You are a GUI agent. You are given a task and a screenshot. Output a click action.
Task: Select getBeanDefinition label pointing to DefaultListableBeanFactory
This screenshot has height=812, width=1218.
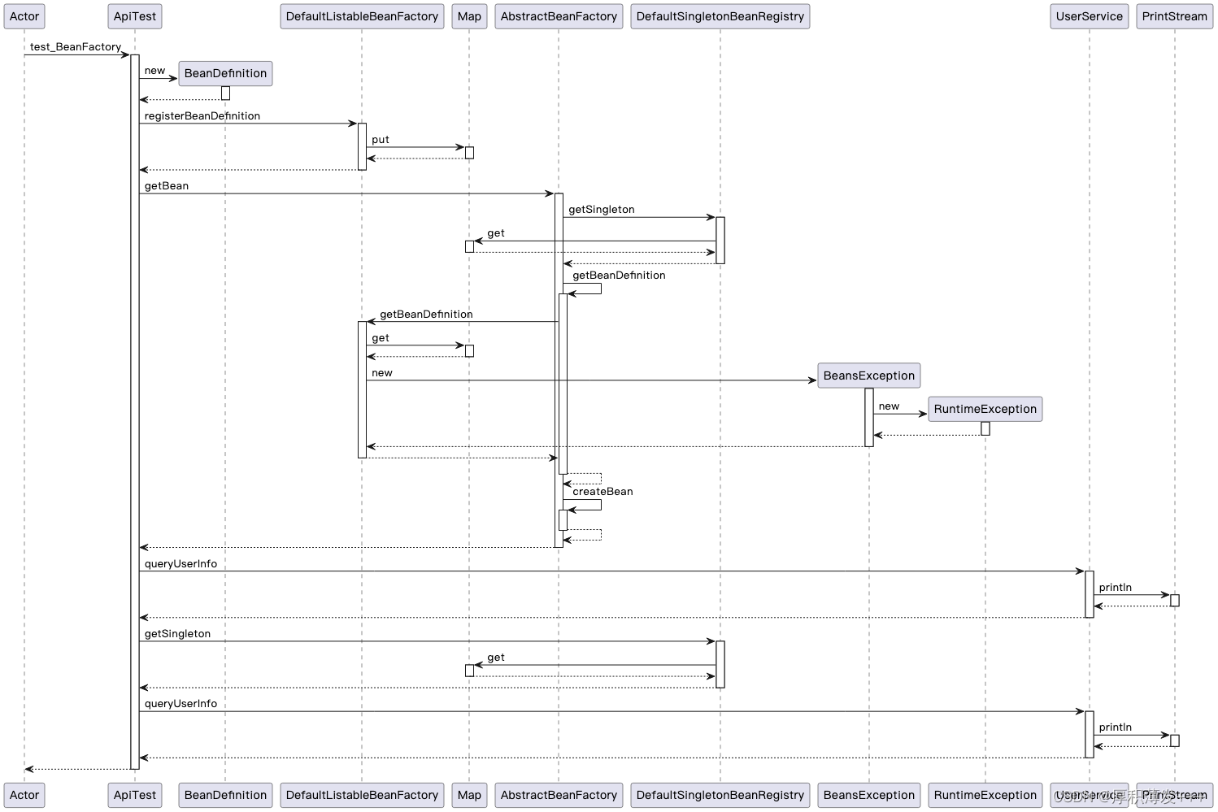(426, 315)
